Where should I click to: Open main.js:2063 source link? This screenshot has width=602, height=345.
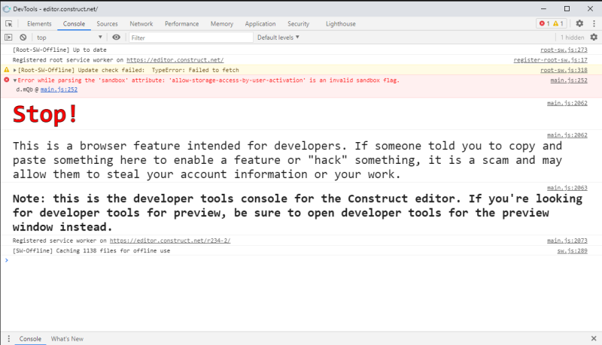(567, 187)
